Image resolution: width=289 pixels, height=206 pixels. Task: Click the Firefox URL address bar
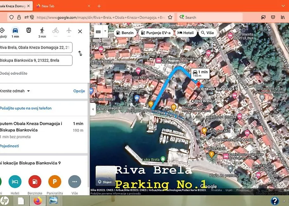(100, 17)
